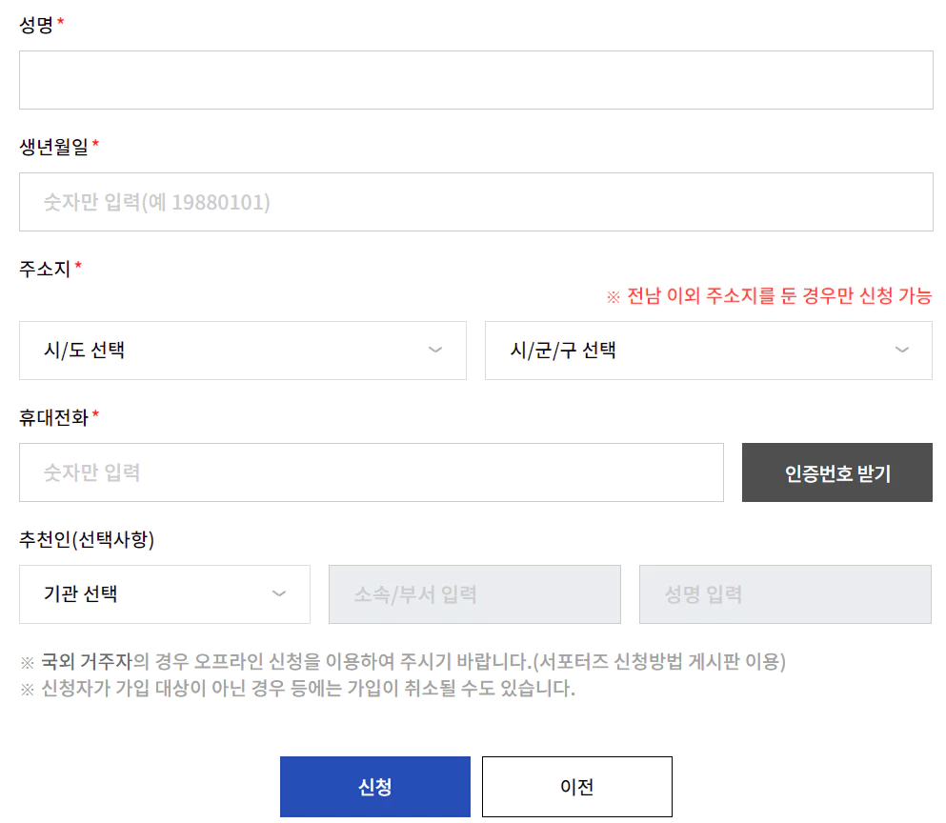Expand the 기관 선택 dropdown
The image size is (946, 823).
164,594
